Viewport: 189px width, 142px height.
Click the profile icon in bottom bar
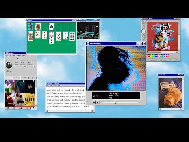point(33,108)
